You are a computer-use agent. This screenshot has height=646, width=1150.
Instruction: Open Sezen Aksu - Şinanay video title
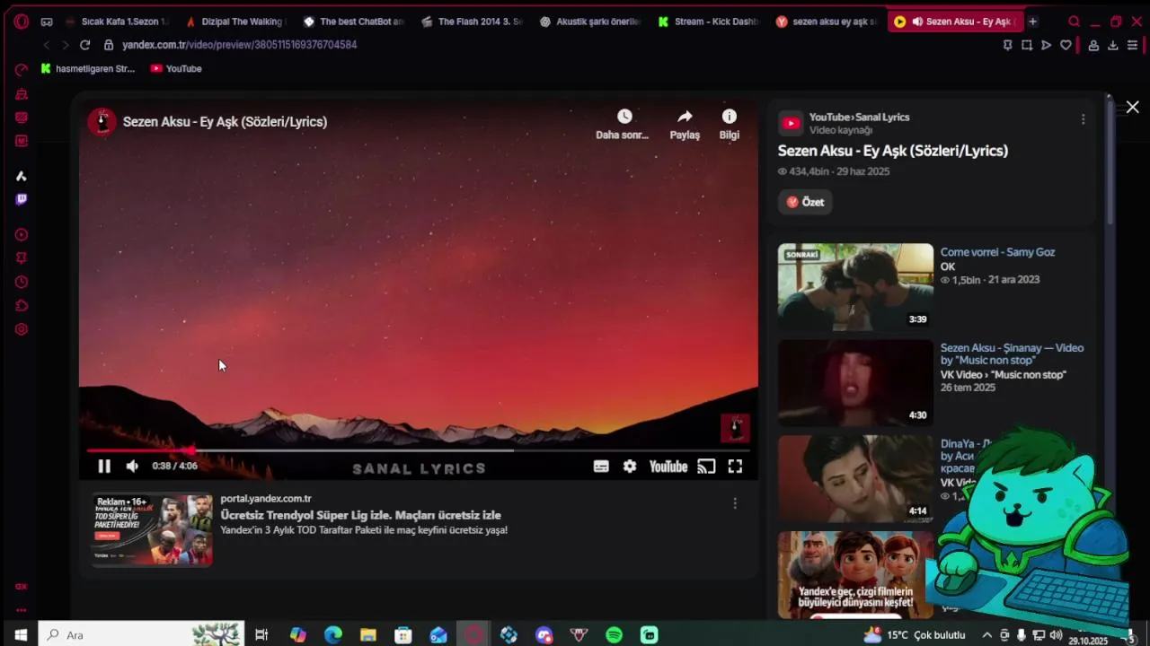(1012, 354)
